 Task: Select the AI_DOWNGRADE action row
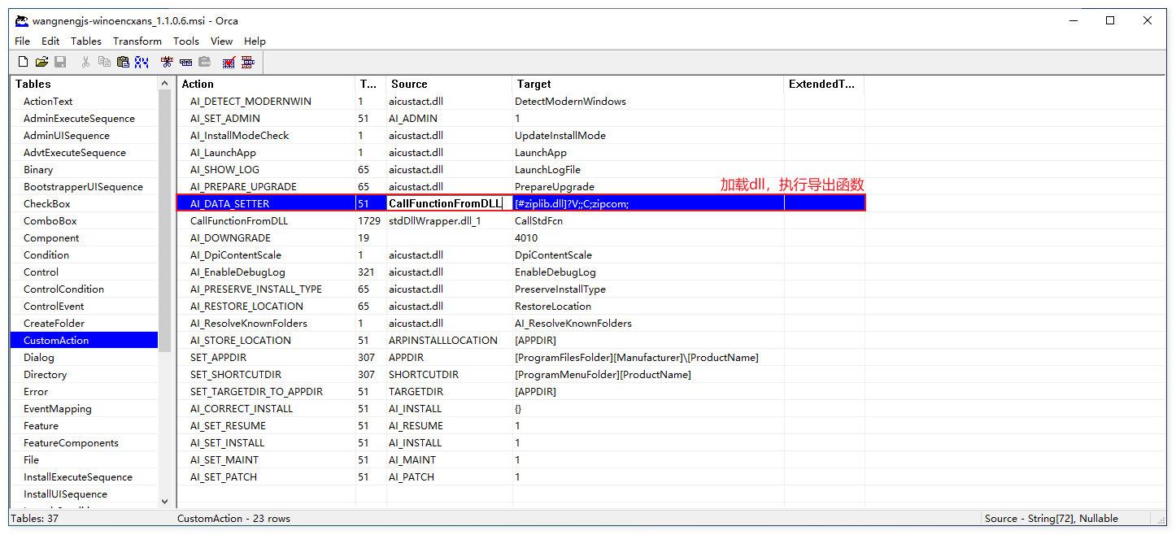tap(230, 238)
